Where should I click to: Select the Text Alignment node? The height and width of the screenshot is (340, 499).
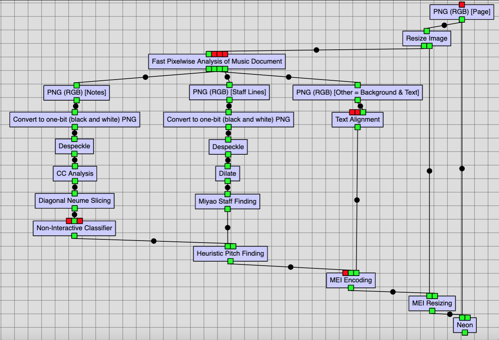[x=357, y=119]
